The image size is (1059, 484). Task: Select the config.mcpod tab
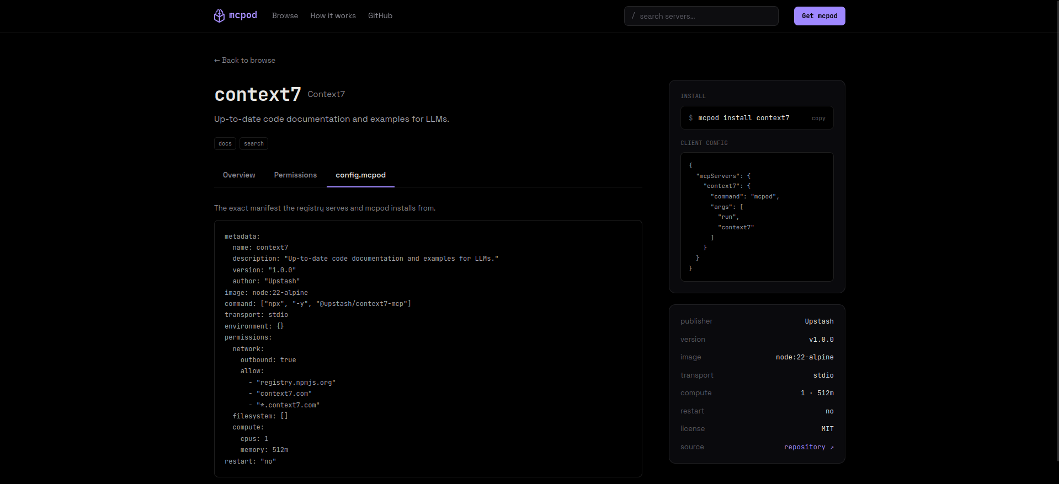tap(360, 175)
